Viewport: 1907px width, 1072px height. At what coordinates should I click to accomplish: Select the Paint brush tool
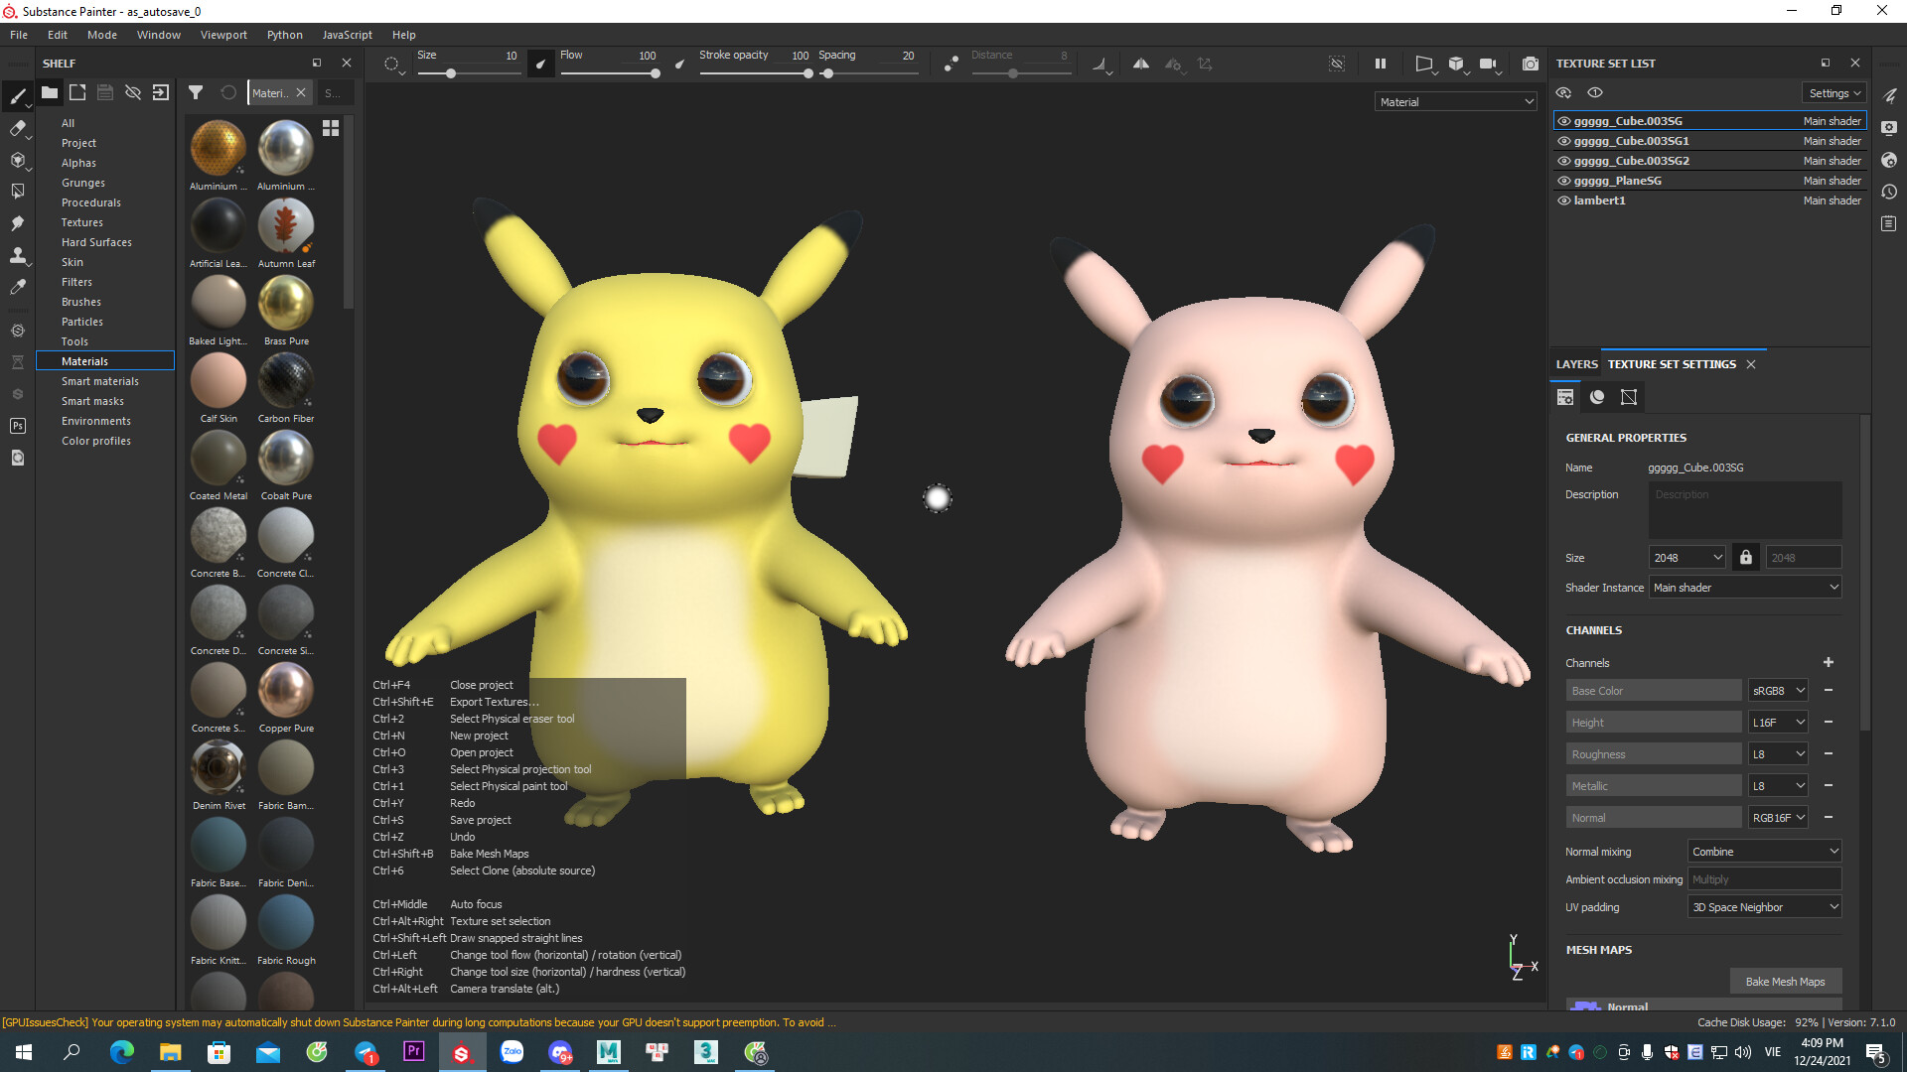pyautogui.click(x=17, y=96)
